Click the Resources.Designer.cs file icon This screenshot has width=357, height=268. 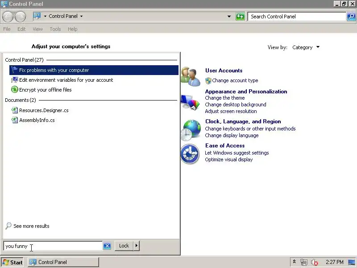14,110
